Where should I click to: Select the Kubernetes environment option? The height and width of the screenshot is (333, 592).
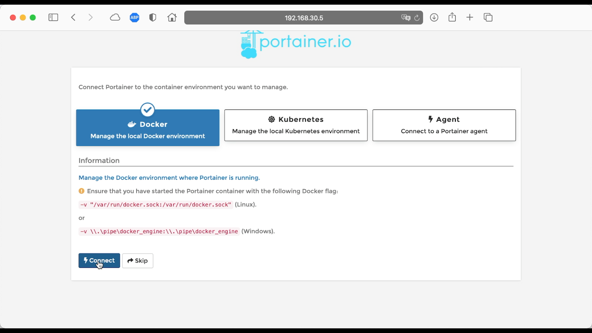pos(296,125)
